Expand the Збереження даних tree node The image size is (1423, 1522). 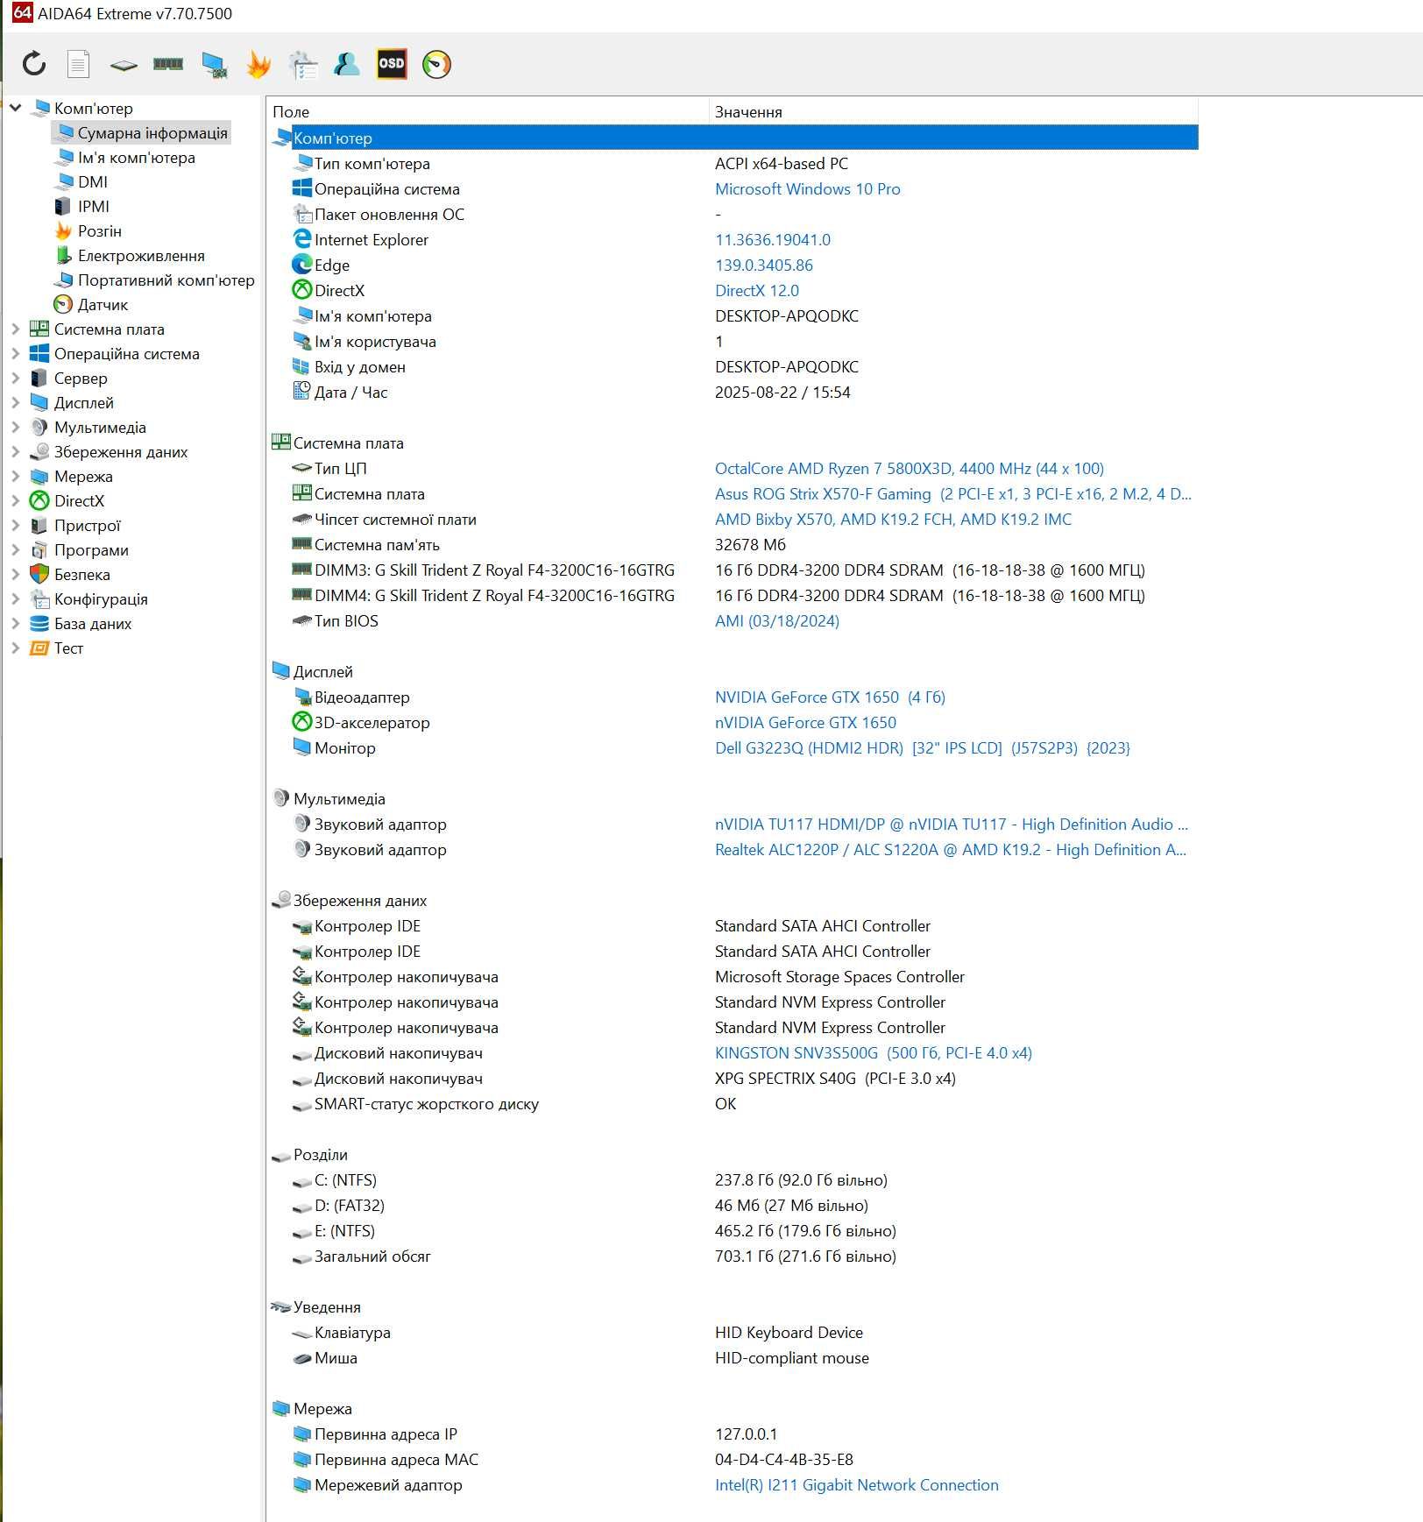[15, 452]
